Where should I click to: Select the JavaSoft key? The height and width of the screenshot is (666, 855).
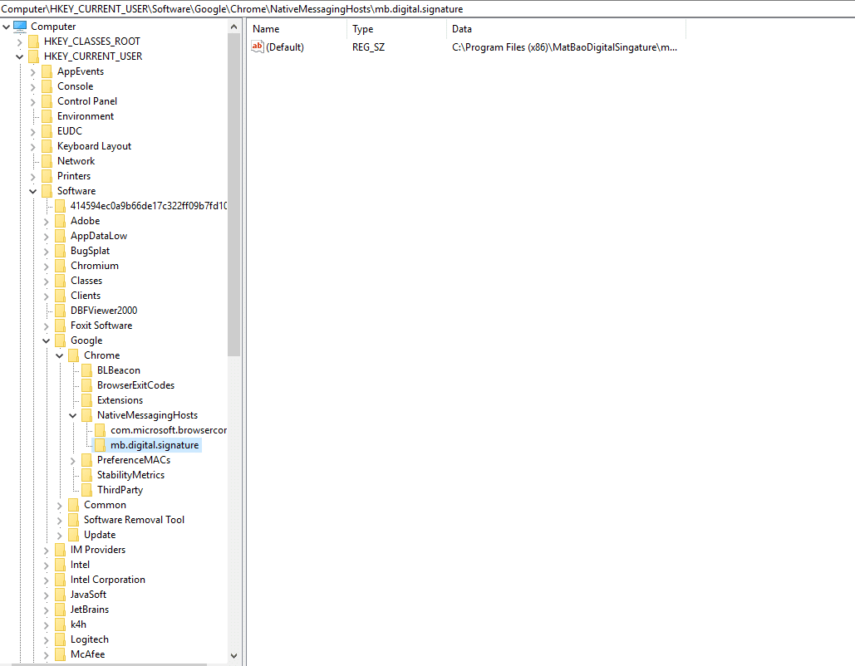[x=88, y=595]
